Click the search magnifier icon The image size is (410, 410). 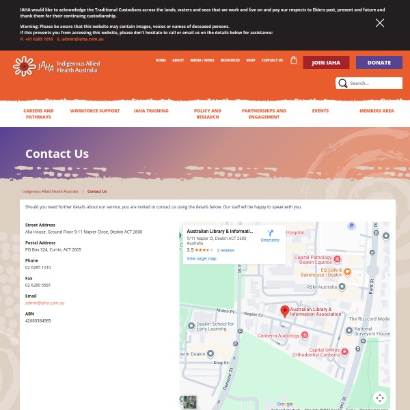click(x=342, y=83)
